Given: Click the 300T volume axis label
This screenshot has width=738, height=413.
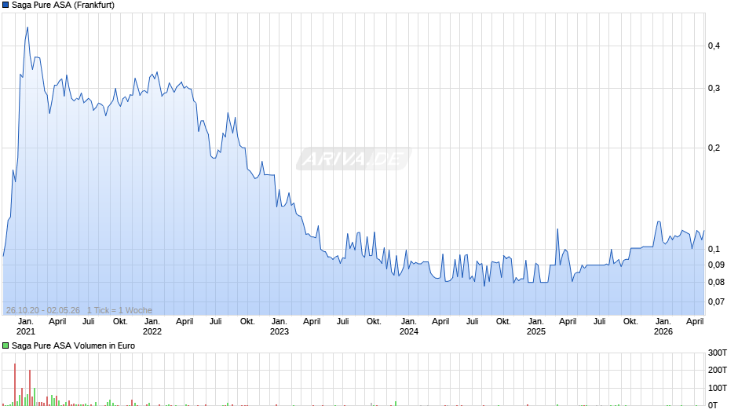Looking at the screenshot, I should (x=718, y=353).
